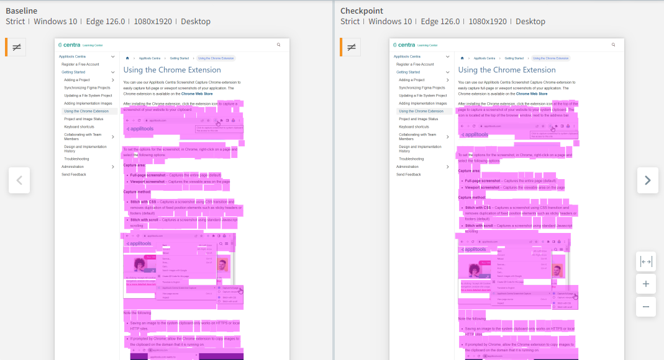
Task: Expand Administration chevron in Baseline sidebar
Action: tap(112, 167)
